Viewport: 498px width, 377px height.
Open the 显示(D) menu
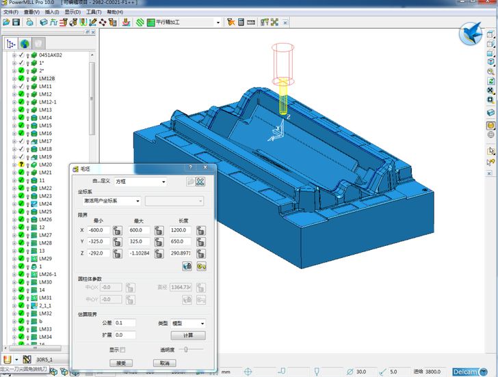[x=73, y=12]
